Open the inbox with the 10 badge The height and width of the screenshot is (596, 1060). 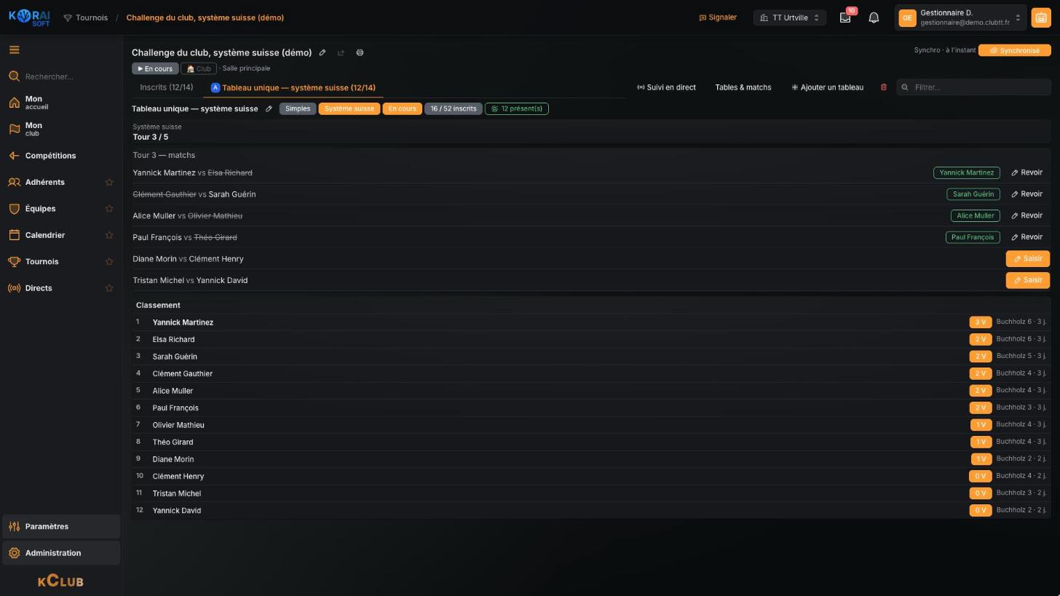845,17
